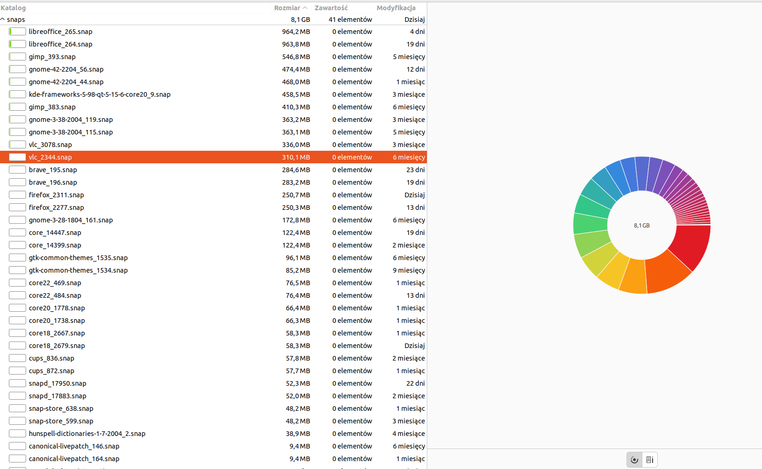Click the 41 elementów value for snaps
The image size is (762, 469).
pos(350,20)
